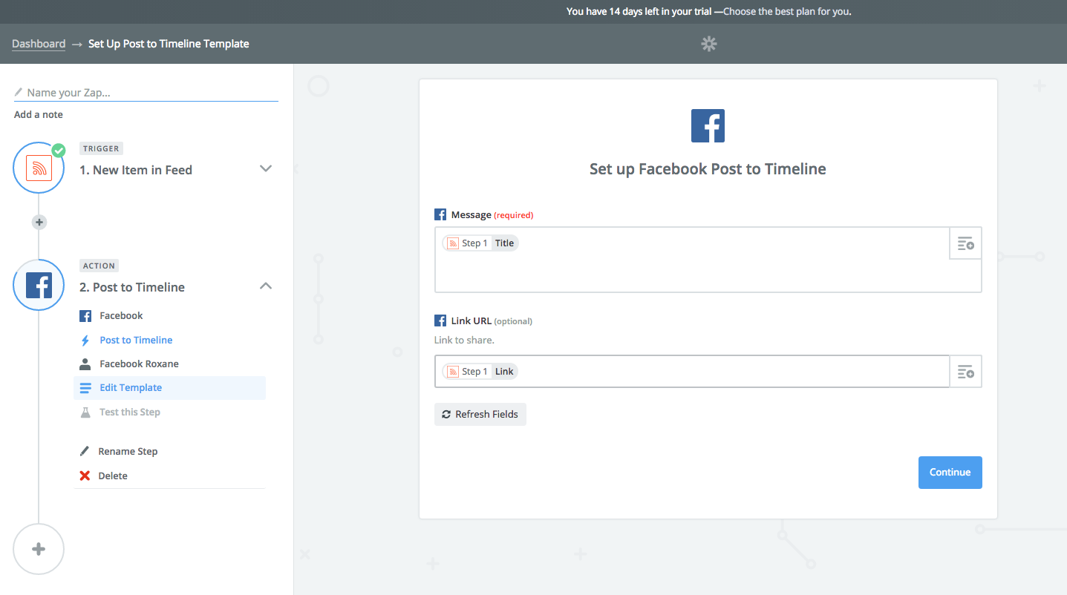Screen dimensions: 1067x595
Task: Open insert-field picker for Message field
Action: (x=965, y=243)
